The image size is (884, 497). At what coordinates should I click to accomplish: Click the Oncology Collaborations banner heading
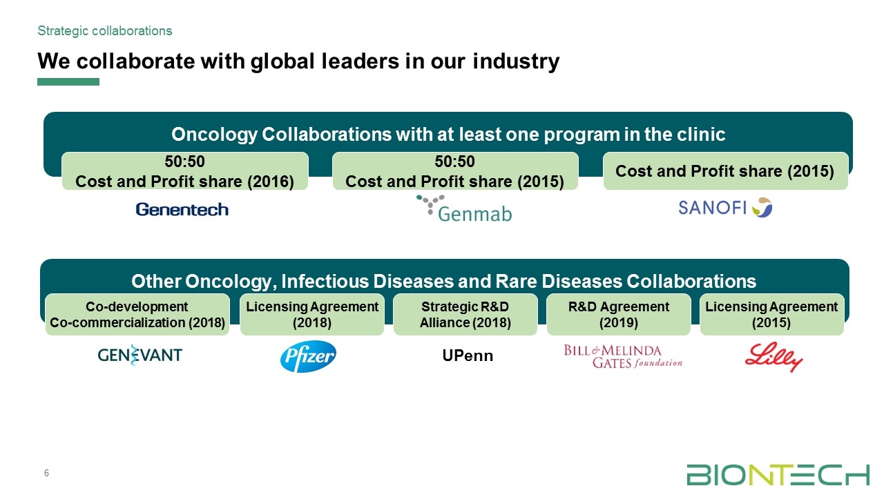click(448, 134)
